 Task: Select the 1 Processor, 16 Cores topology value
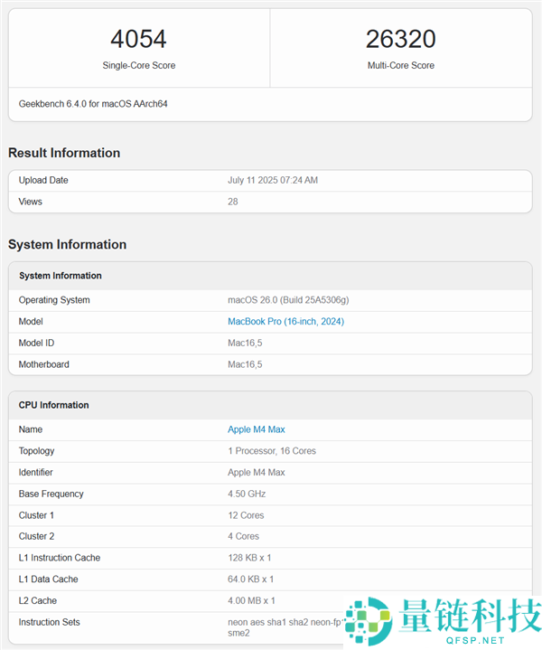click(271, 451)
